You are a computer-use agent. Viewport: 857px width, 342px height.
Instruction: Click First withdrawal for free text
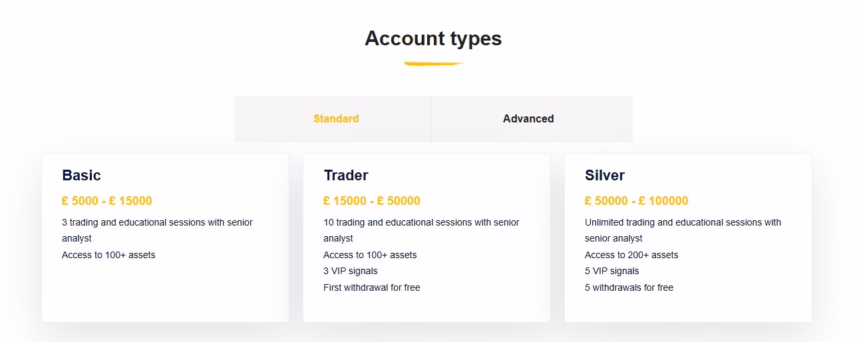coord(372,287)
